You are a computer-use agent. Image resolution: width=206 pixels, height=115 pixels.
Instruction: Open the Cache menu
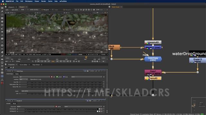(50, 1)
